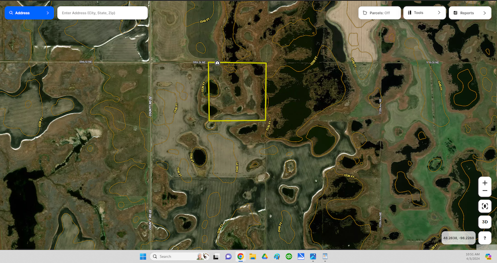
Task: Toggle the Parcels: Off layer button
Action: (x=379, y=13)
